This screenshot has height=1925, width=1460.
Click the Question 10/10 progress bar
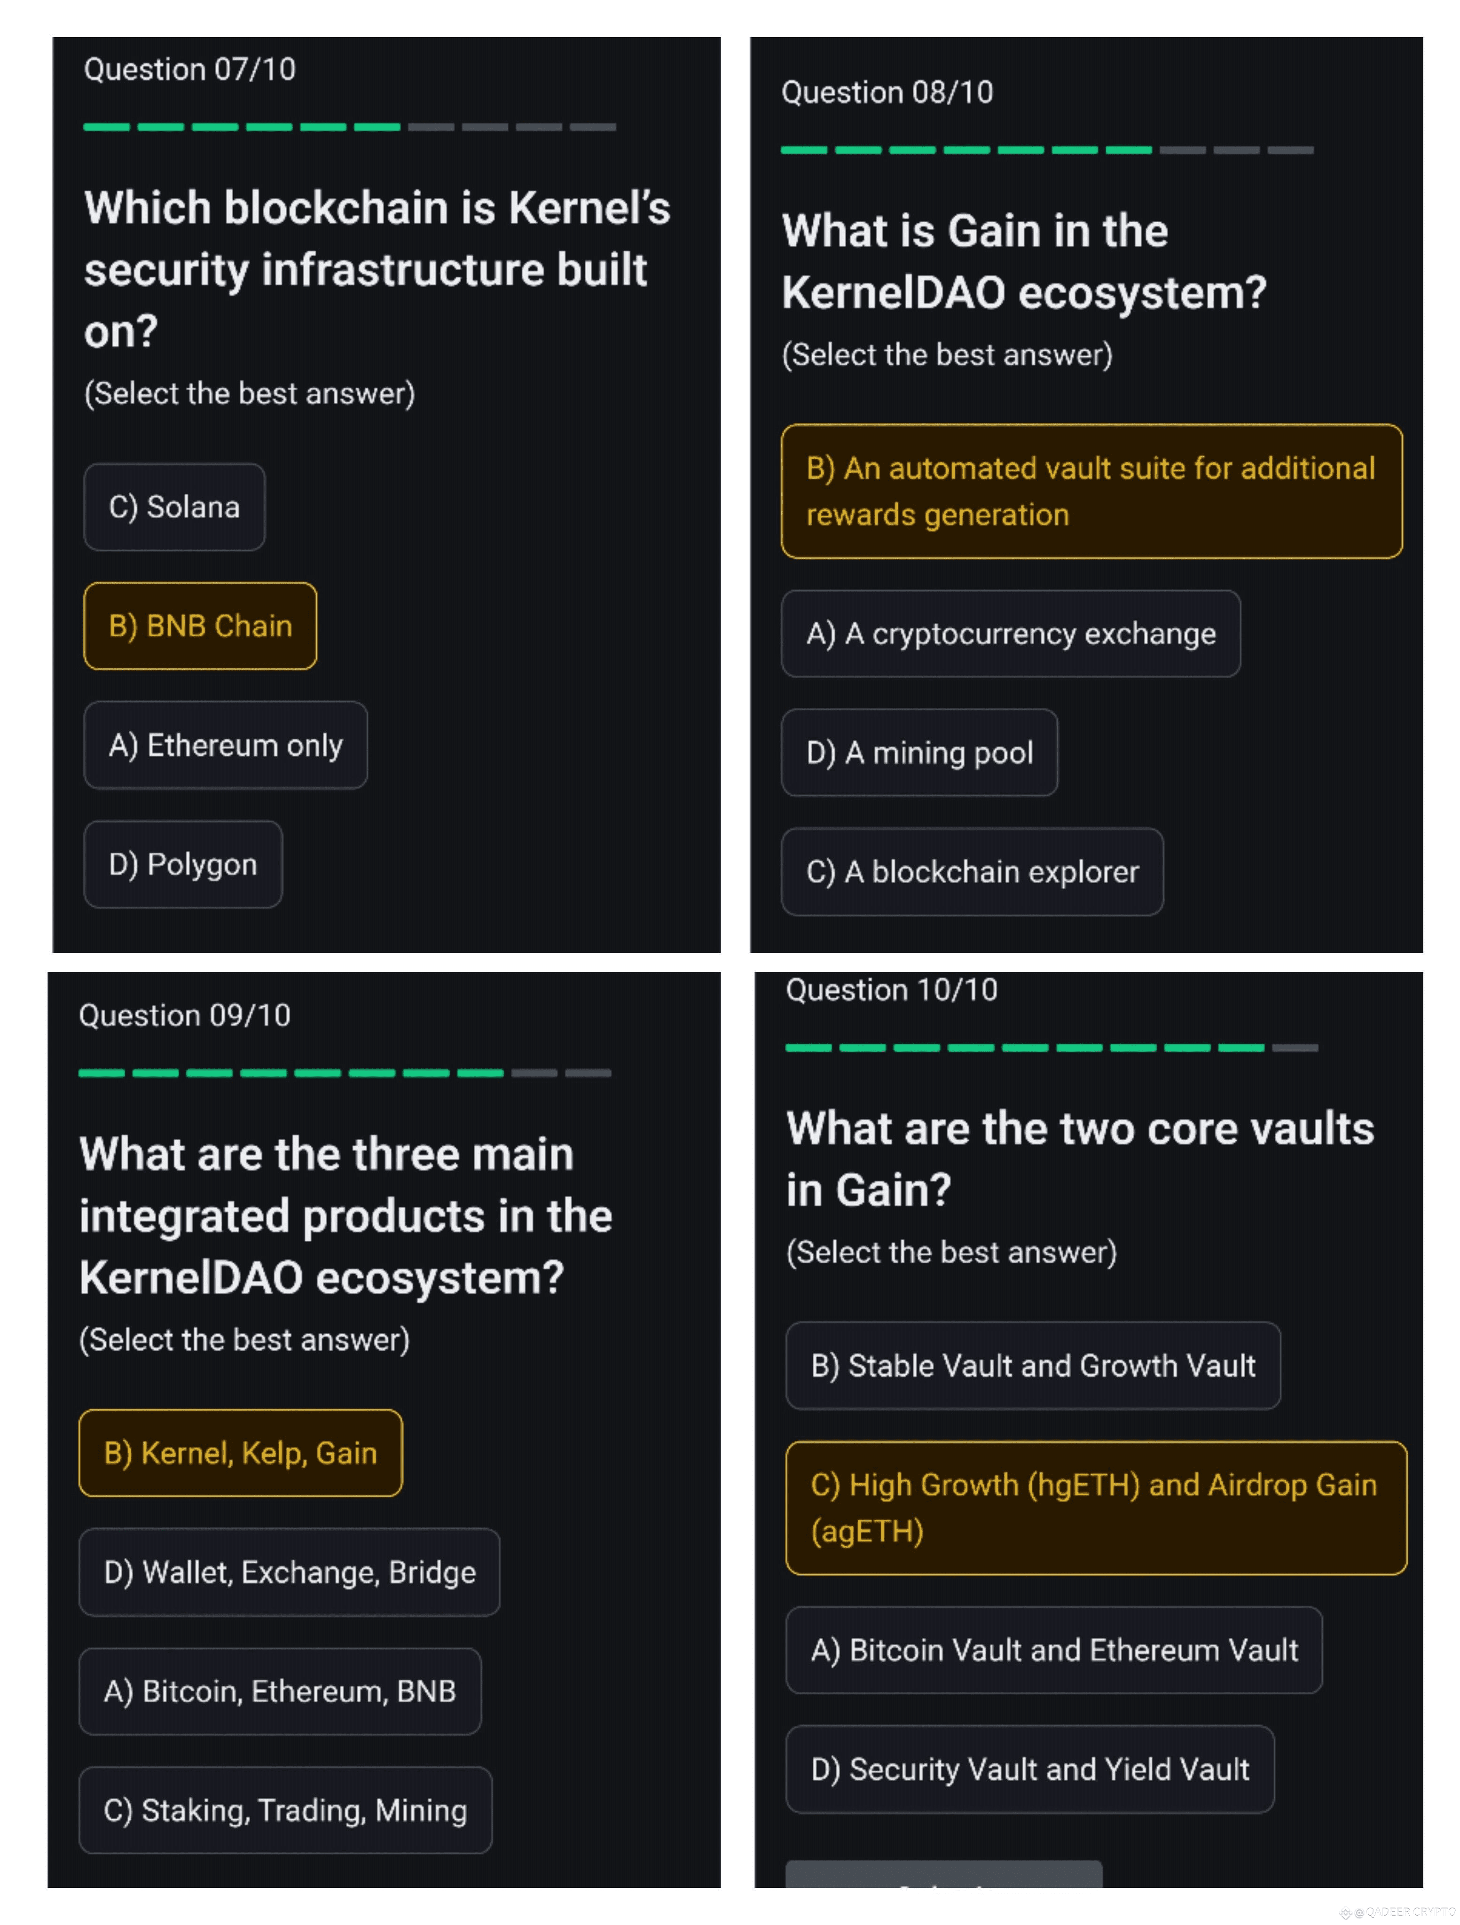coord(1051,1048)
